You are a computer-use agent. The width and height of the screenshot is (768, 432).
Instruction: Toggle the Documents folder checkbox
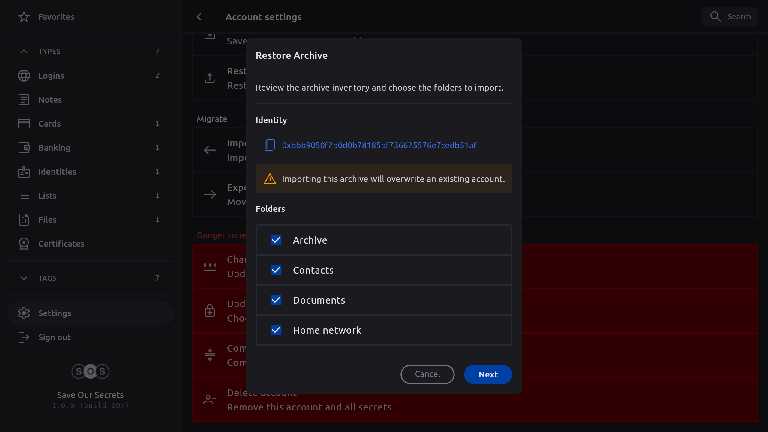pos(276,300)
